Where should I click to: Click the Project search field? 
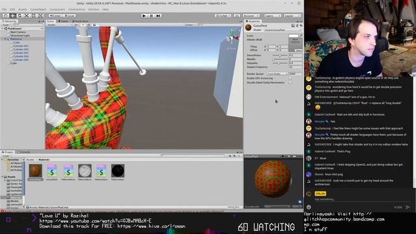(194, 156)
